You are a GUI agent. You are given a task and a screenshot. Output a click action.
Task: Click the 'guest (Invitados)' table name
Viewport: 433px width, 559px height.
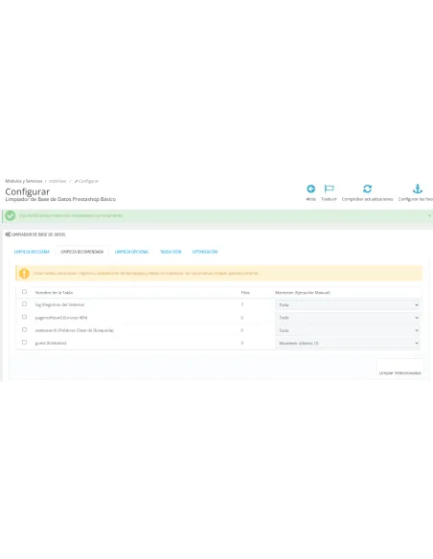50,343
